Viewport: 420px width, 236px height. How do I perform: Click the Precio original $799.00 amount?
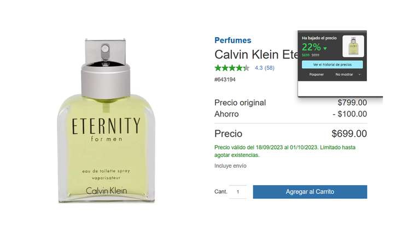coord(352,103)
